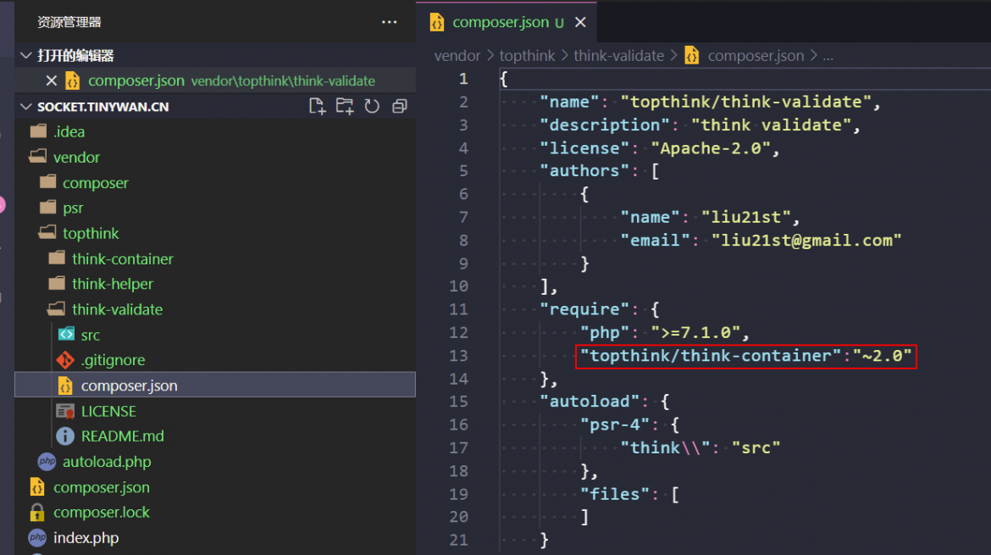
Task: Click think-validate in the breadcrumb path
Action: click(x=619, y=56)
